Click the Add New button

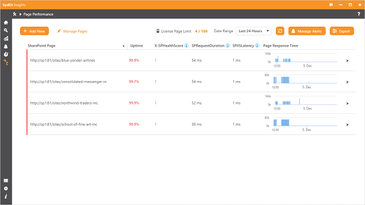pos(35,31)
